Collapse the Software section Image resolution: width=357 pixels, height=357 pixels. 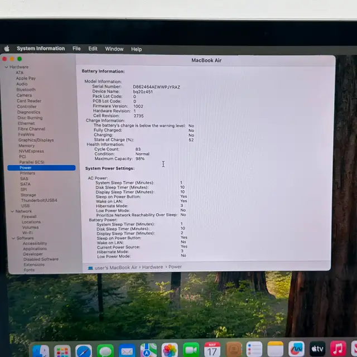pyautogui.click(x=13, y=238)
